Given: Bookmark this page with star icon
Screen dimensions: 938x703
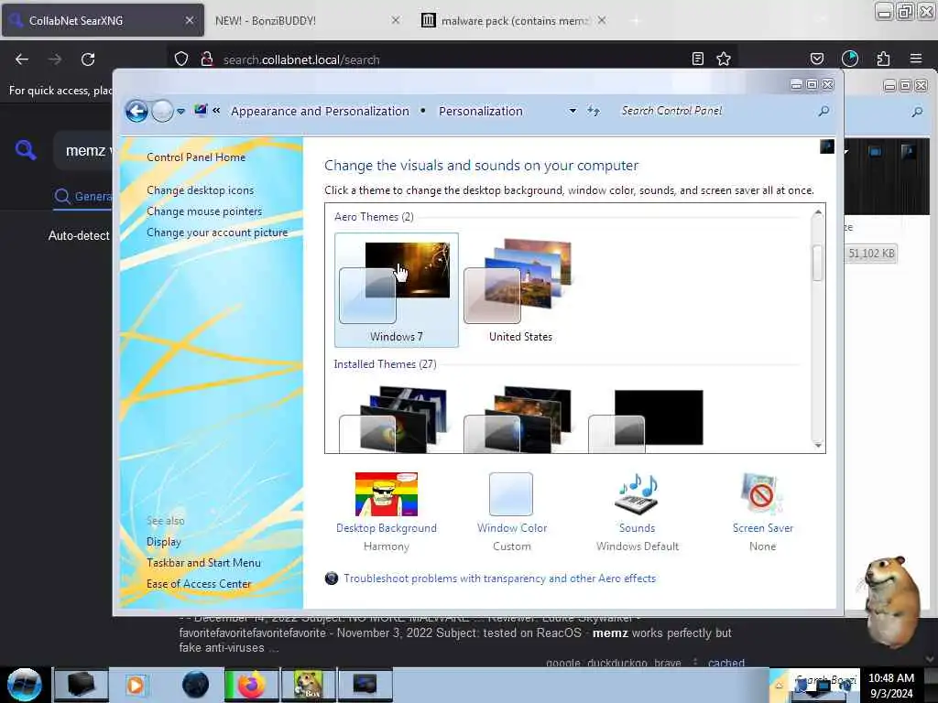Looking at the screenshot, I should pyautogui.click(x=724, y=59).
